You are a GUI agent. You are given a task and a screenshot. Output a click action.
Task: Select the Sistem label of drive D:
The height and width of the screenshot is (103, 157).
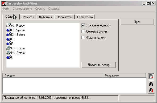(x=21, y=35)
